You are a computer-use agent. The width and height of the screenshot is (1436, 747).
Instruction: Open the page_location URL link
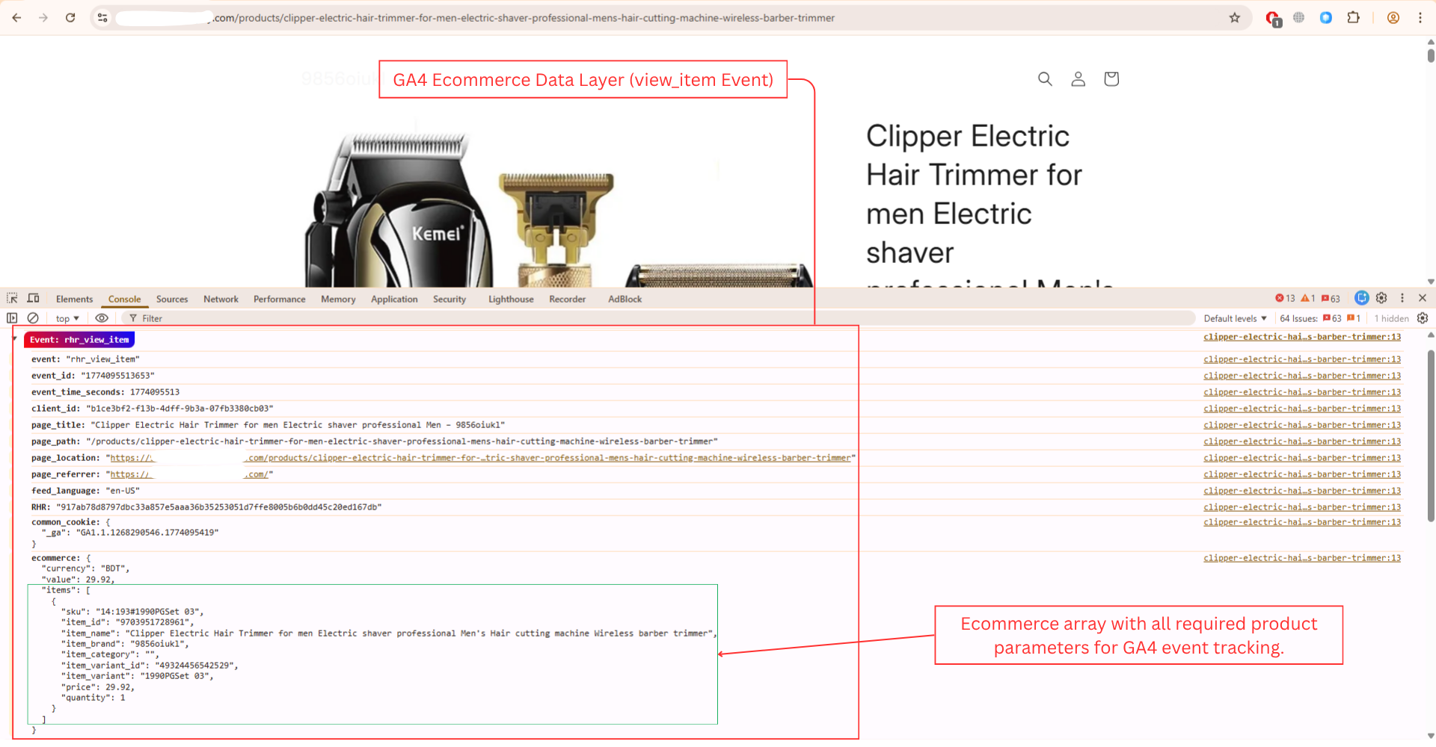pos(480,458)
